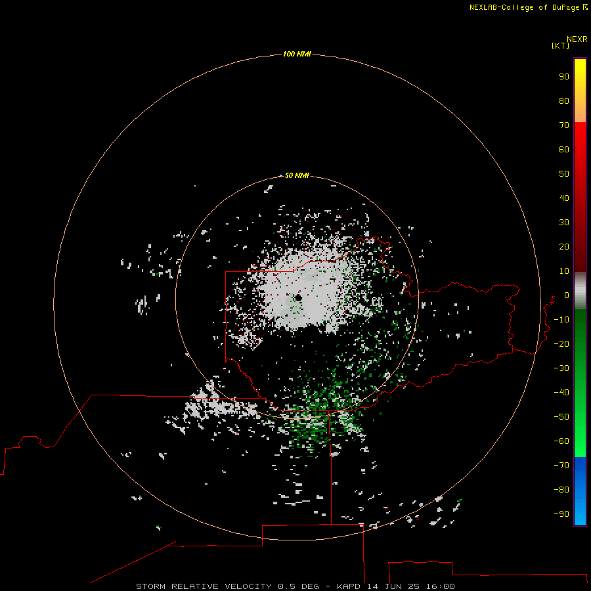Click the 30 value on the velocity scale
Viewport: 591px width, 591px height.
click(564, 223)
